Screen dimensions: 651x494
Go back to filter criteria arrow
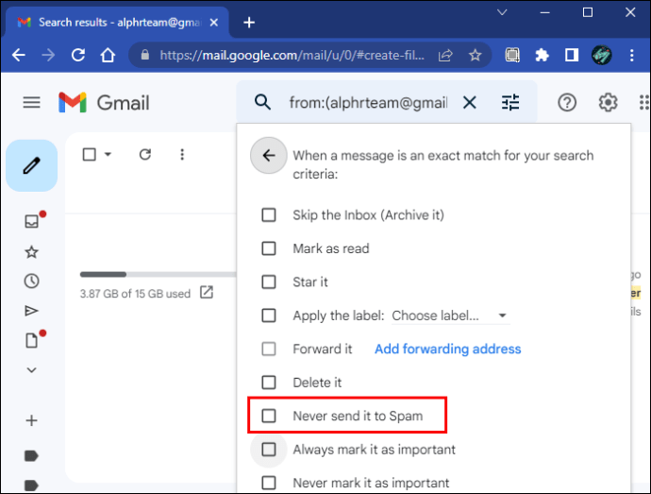click(x=269, y=156)
